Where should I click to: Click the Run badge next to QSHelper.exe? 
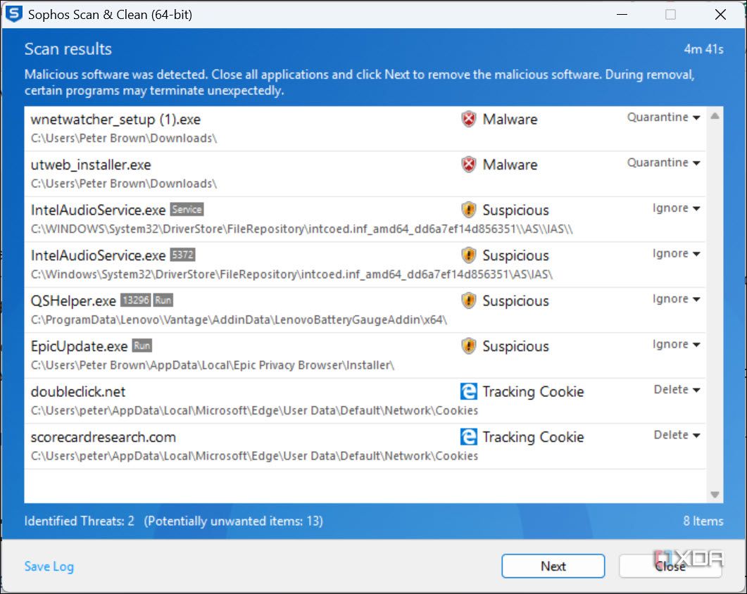click(x=163, y=300)
